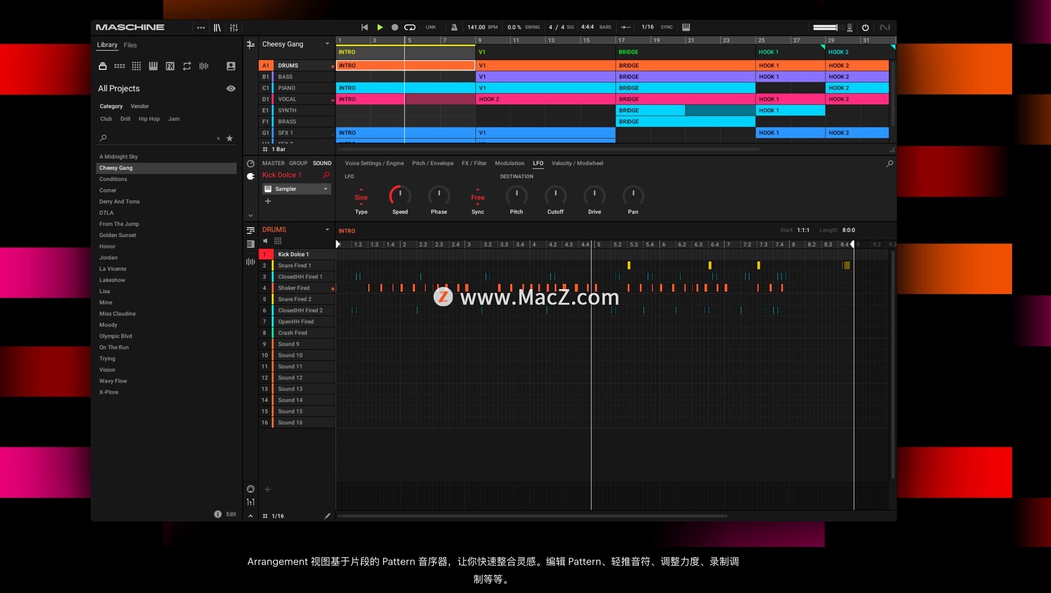Filter by the Hip Hop tag
Image resolution: width=1051 pixels, height=593 pixels.
[149, 119]
